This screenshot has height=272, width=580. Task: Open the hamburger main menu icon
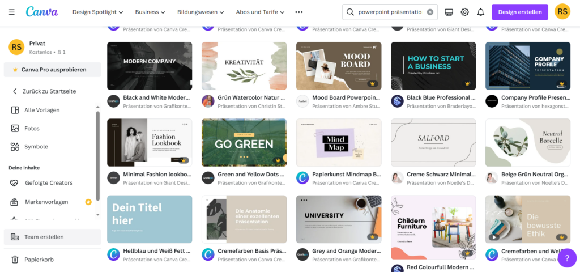[12, 12]
